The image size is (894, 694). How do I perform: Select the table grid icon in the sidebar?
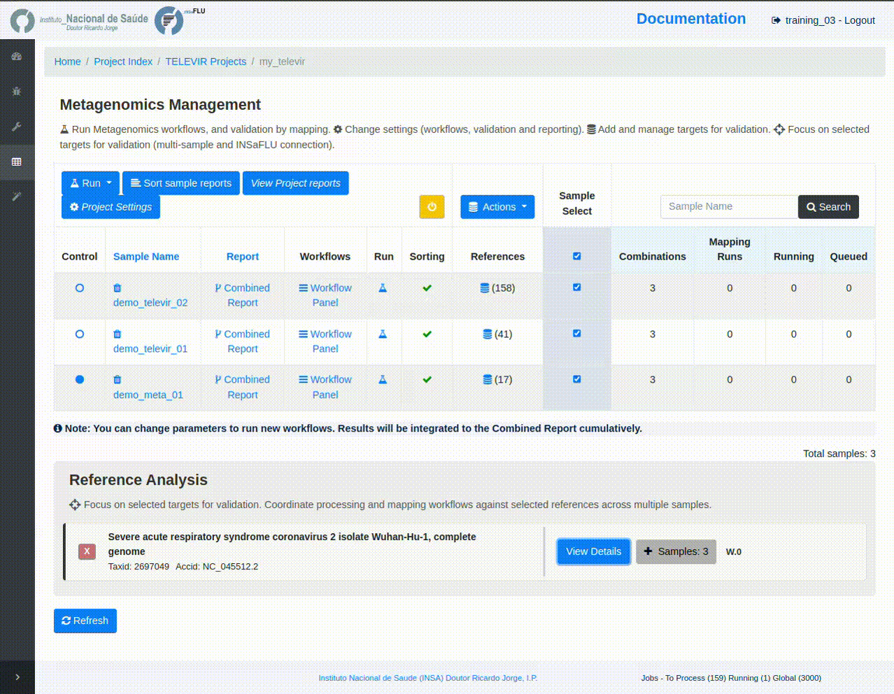pyautogui.click(x=17, y=162)
